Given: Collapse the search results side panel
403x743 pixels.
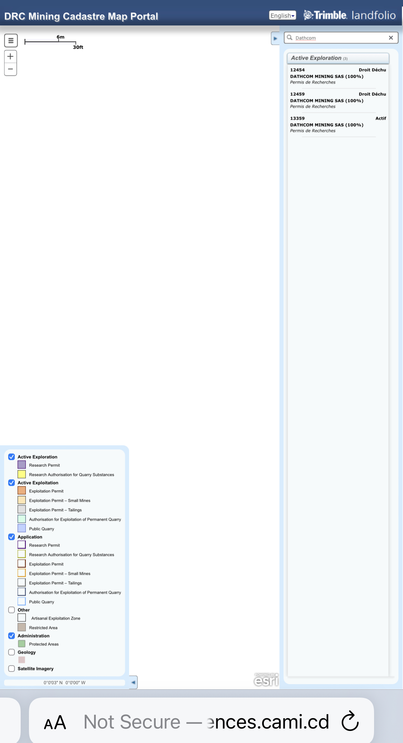Looking at the screenshot, I should [x=275, y=39].
